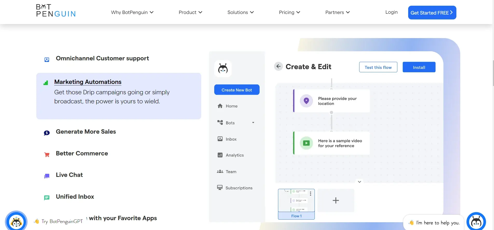Click the BotPenguin logo
Image resolution: width=494 pixels, height=230 pixels.
coord(56,11)
